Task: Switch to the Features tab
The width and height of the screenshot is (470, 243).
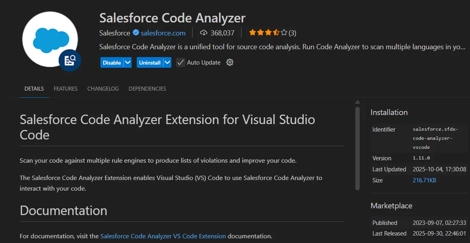Action: point(65,89)
